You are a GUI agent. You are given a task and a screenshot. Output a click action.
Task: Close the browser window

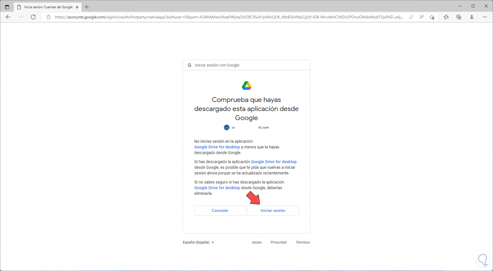[x=486, y=6]
